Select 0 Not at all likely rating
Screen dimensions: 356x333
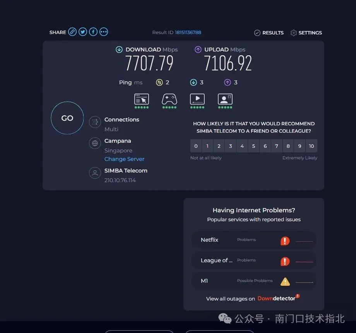click(x=196, y=146)
